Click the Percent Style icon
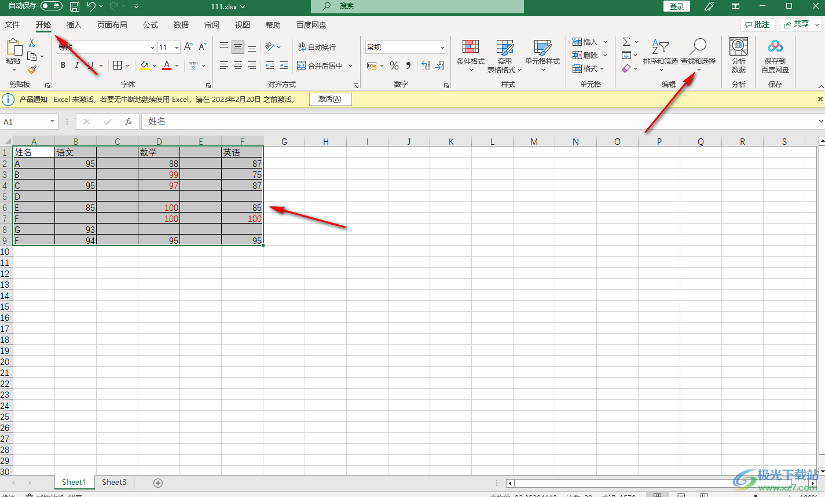The image size is (825, 497). pos(394,65)
